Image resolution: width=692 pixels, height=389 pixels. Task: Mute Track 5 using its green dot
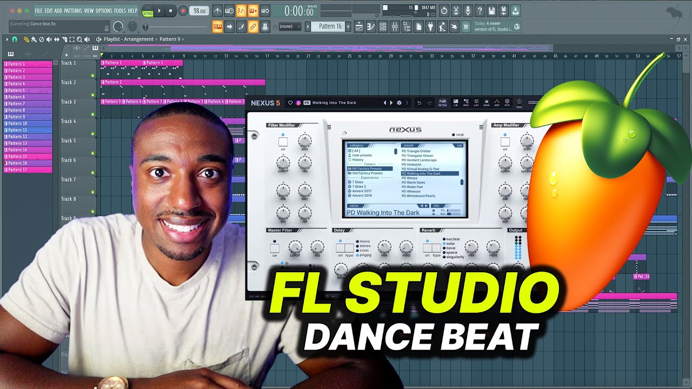tap(93, 153)
